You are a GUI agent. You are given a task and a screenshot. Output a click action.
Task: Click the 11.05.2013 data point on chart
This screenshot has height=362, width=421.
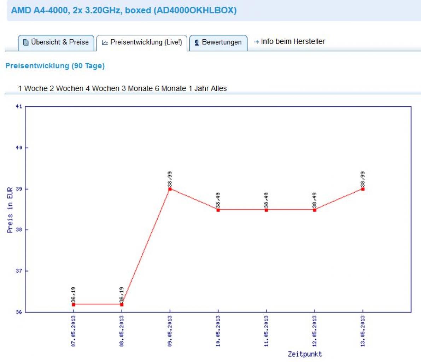(x=266, y=210)
